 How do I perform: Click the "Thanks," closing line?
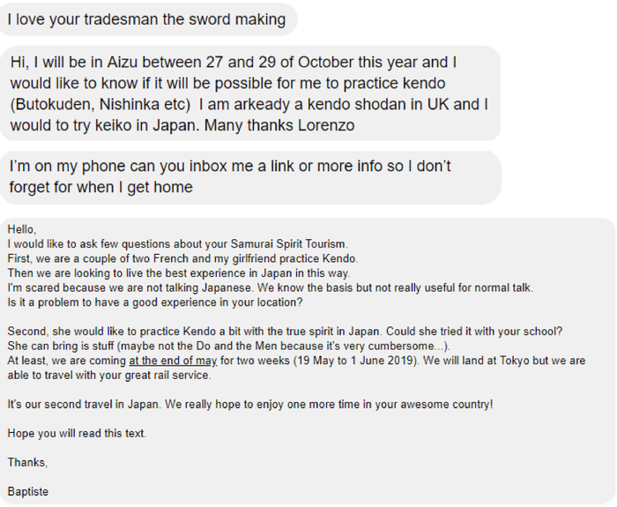[26, 462]
